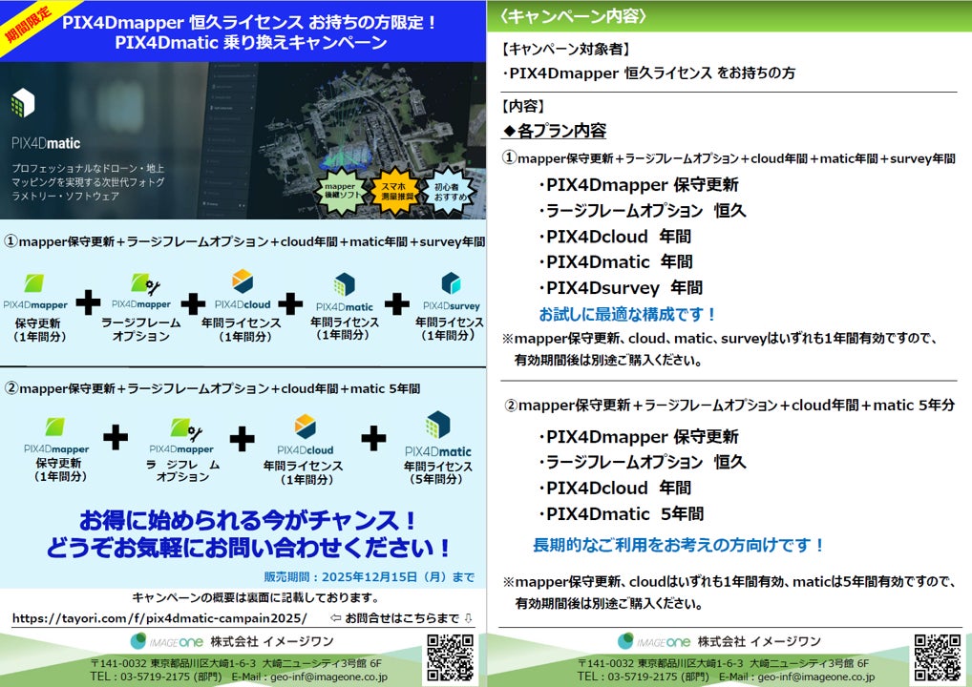Click the '〈キャンペーン内容〉' green header

pyautogui.click(x=574, y=16)
